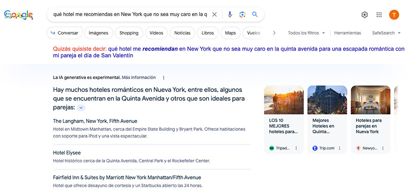The image size is (408, 193).
Task: Switch to Libros results
Action: [x=207, y=33]
